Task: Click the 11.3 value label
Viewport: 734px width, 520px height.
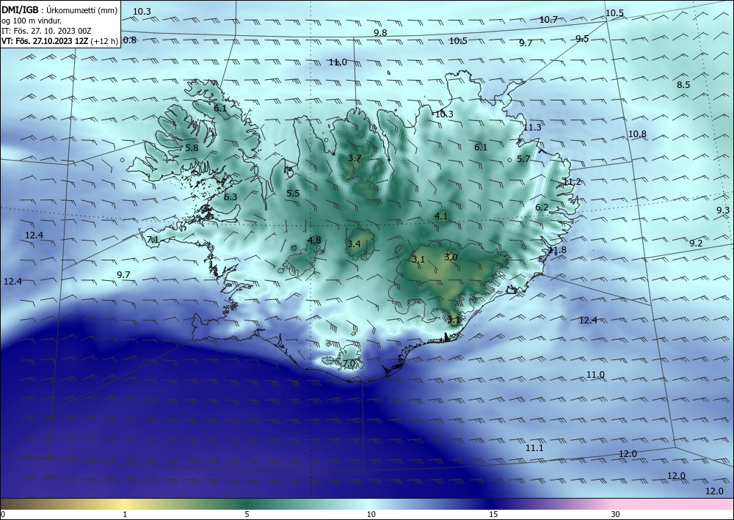Action: point(532,128)
